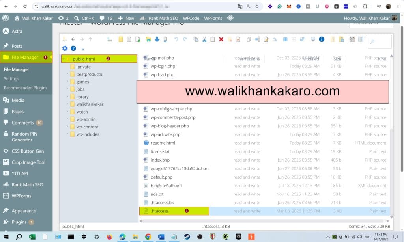
Task: Expand the watch folder arrow
Action: [67, 111]
